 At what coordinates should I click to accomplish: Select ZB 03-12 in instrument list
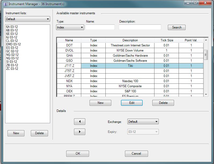pos(12,65)
